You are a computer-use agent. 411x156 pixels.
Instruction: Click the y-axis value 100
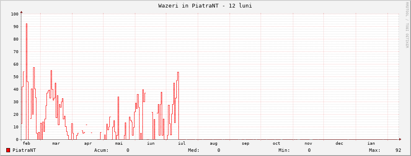point(15,14)
